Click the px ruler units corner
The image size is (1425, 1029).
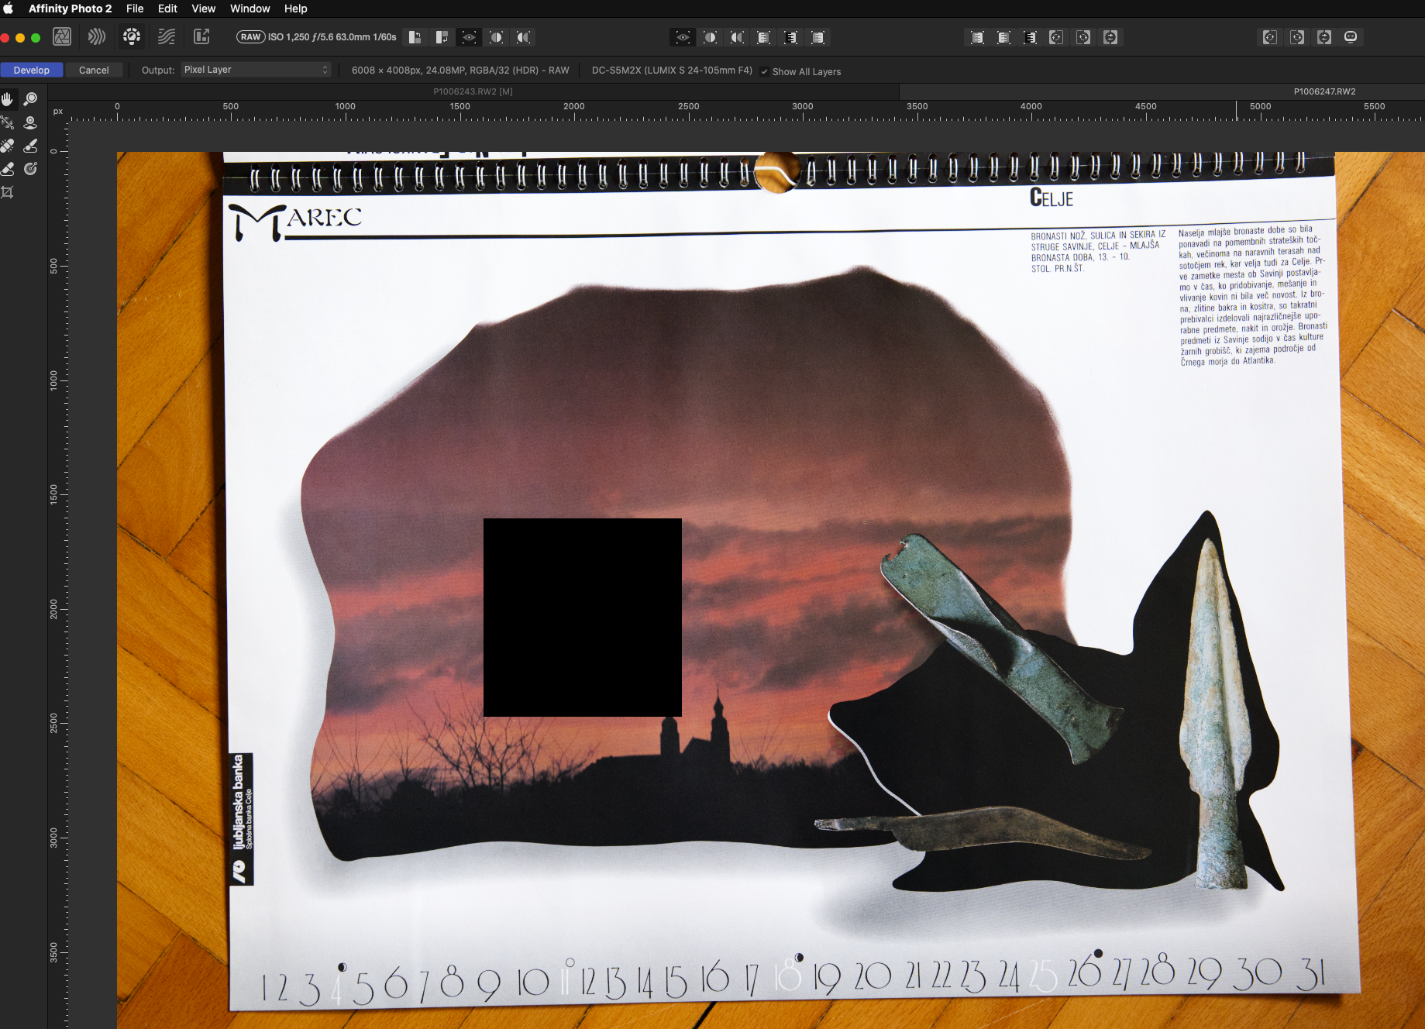[x=57, y=112]
